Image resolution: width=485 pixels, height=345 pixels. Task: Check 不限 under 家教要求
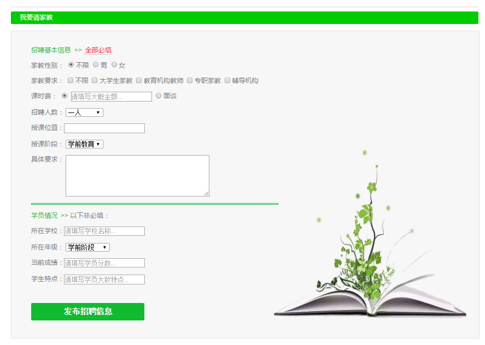(x=71, y=80)
